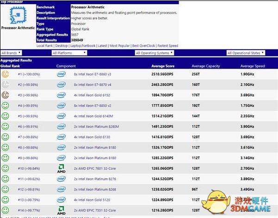Open 4x Intel Xeon Gold 6130 entry

[x=92, y=137]
